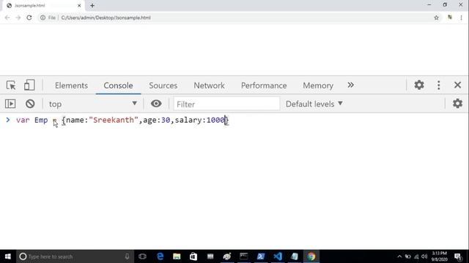Image resolution: width=469 pixels, height=263 pixels.
Task: Open the Network tab
Action: (x=209, y=85)
